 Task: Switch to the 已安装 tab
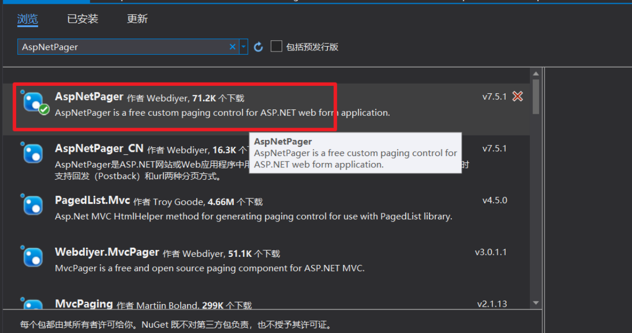(x=83, y=19)
